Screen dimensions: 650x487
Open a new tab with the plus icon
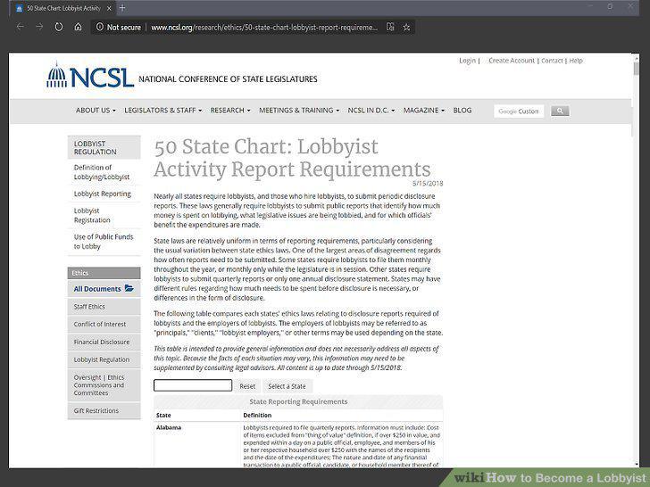[122, 8]
